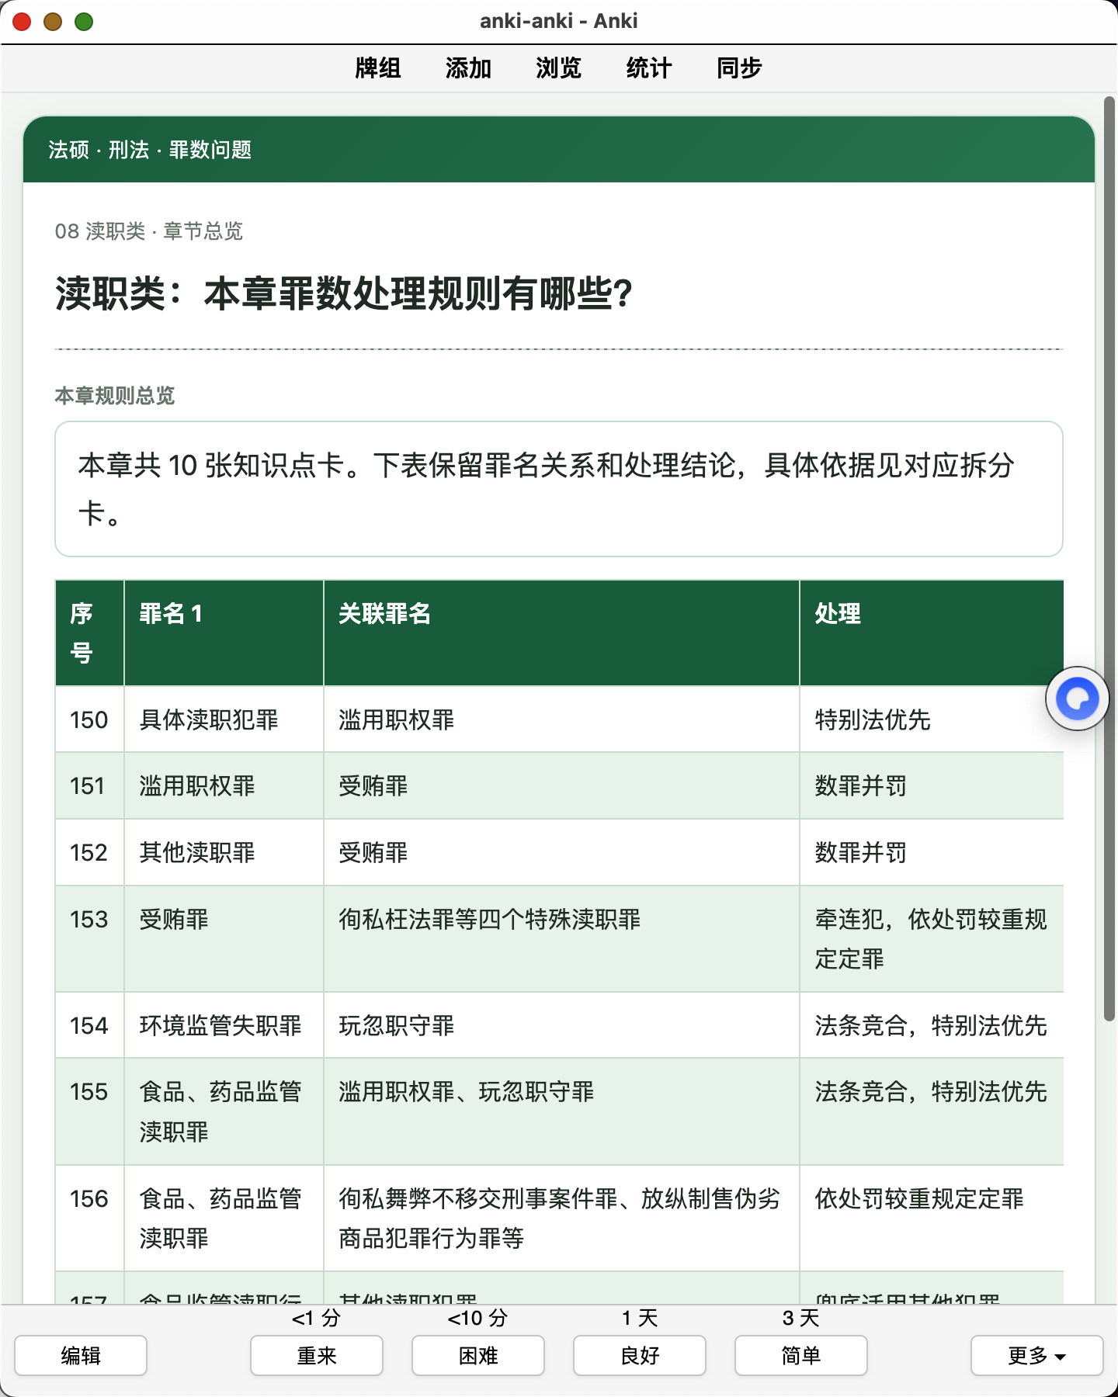This screenshot has width=1118, height=1397.
Task: Rate the card as 重来
Action: (317, 1355)
